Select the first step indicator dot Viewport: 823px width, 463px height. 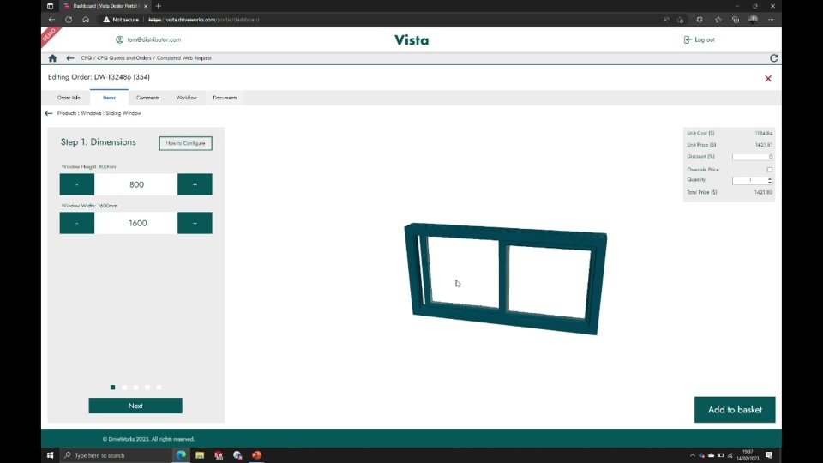pos(113,388)
